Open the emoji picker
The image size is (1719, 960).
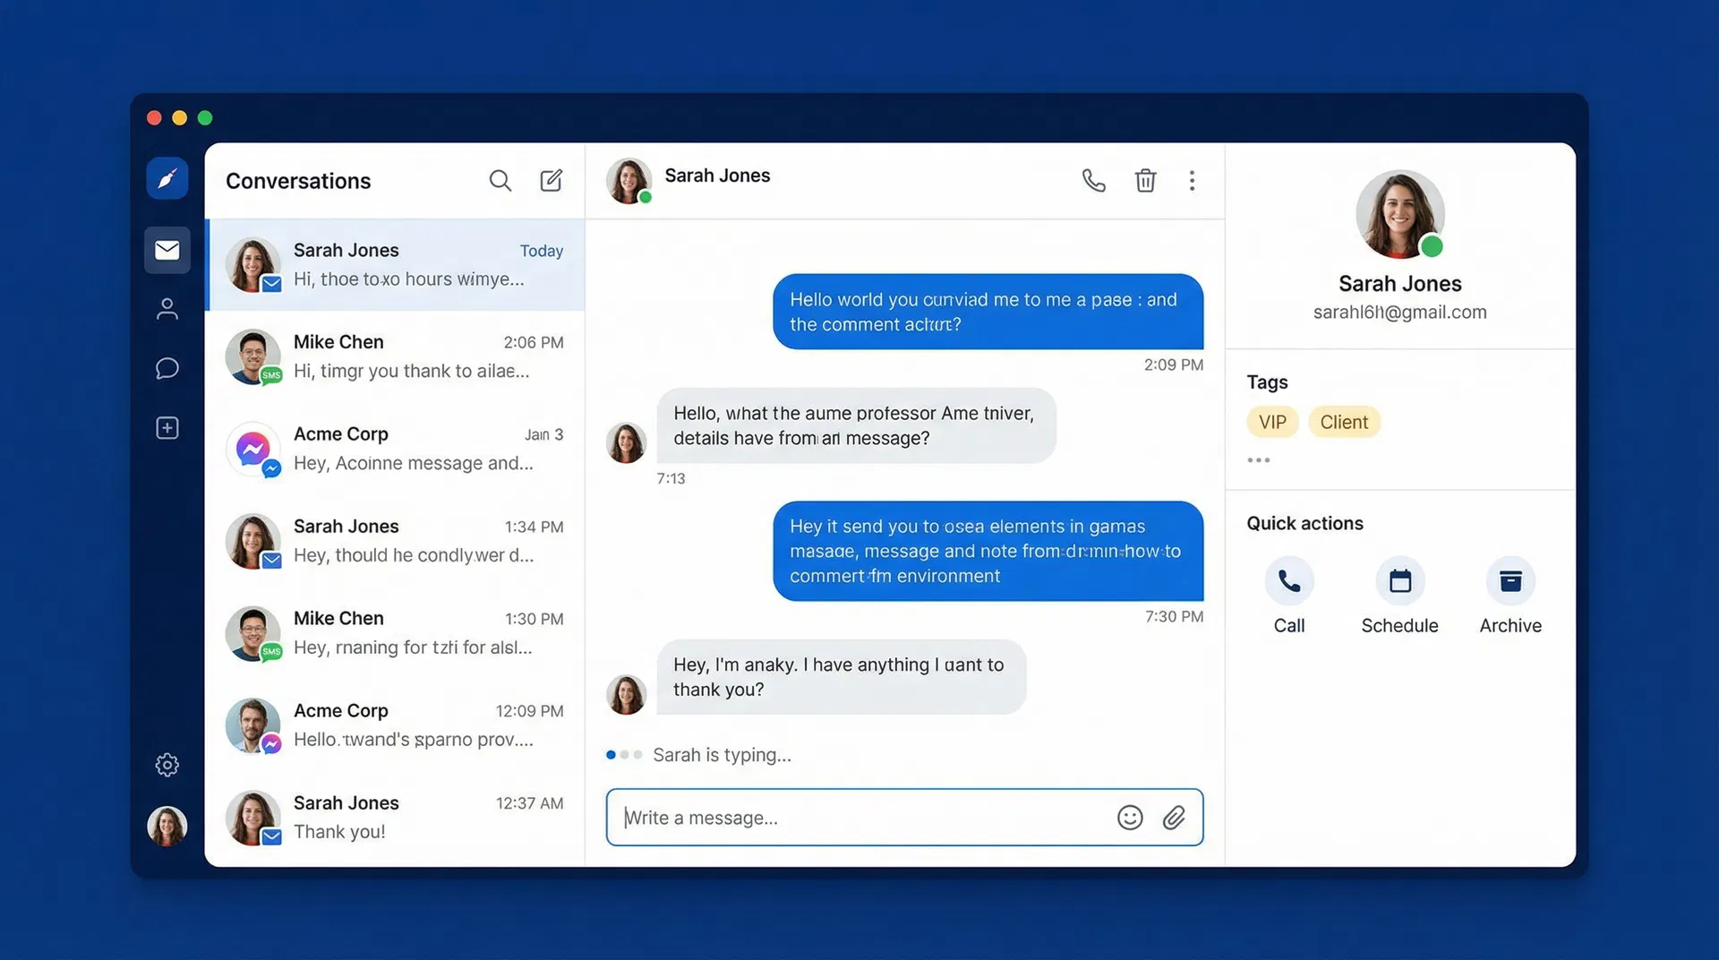click(1130, 818)
